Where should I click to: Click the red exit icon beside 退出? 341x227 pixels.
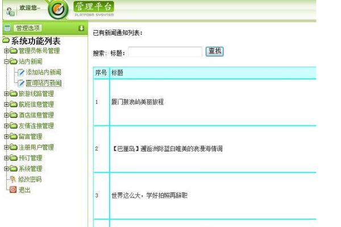13,190
